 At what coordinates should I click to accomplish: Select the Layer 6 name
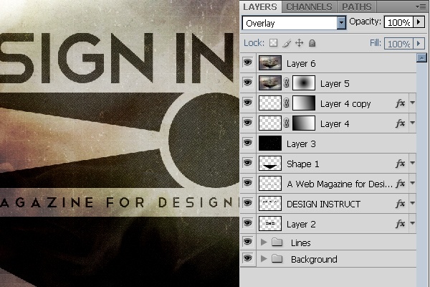301,64
